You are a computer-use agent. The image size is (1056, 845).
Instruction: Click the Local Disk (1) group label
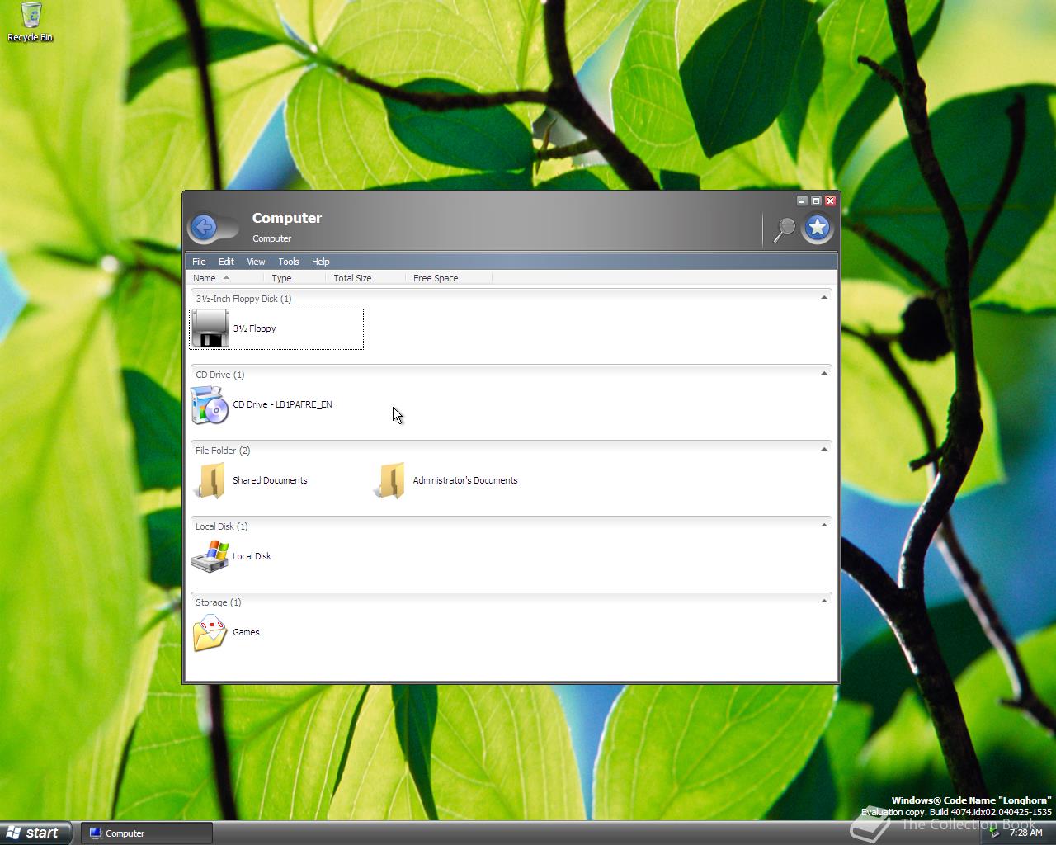pos(221,526)
